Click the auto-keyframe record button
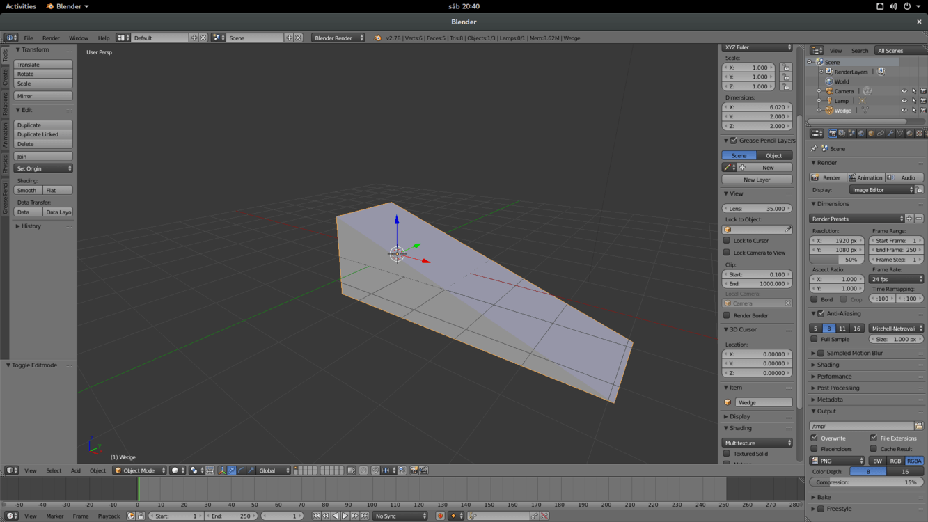The width and height of the screenshot is (928, 522). 440,516
